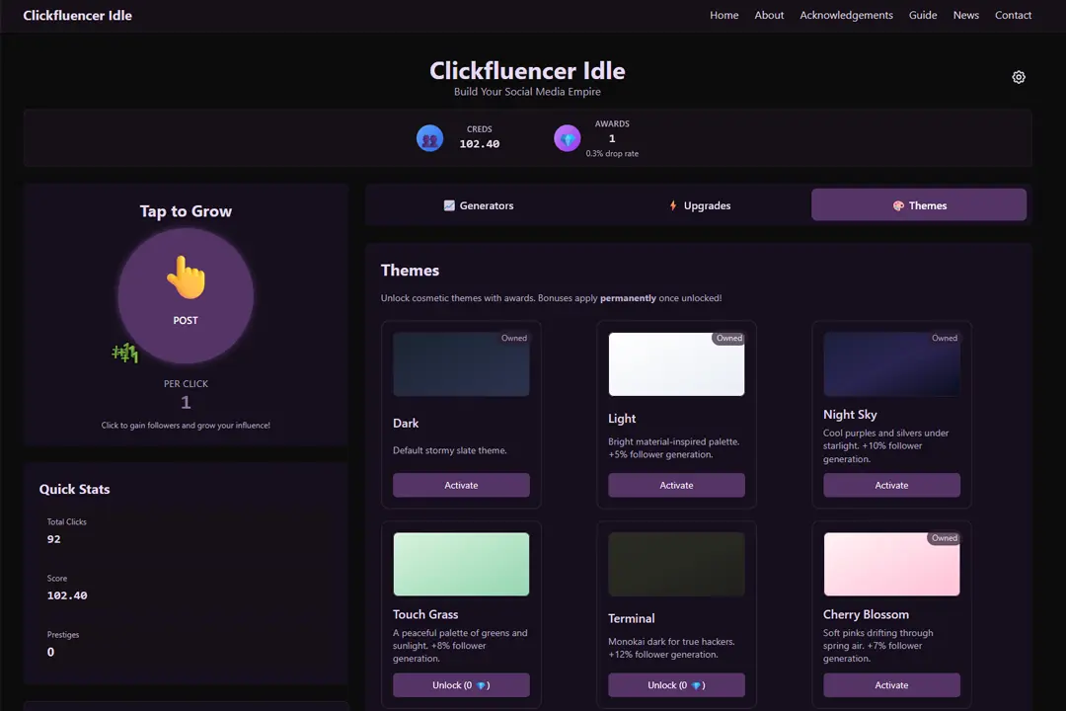The image size is (1066, 711).
Task: Open the Guide page
Action: [923, 15]
